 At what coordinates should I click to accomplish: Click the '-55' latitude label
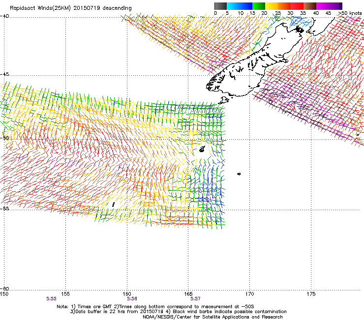tap(4, 208)
